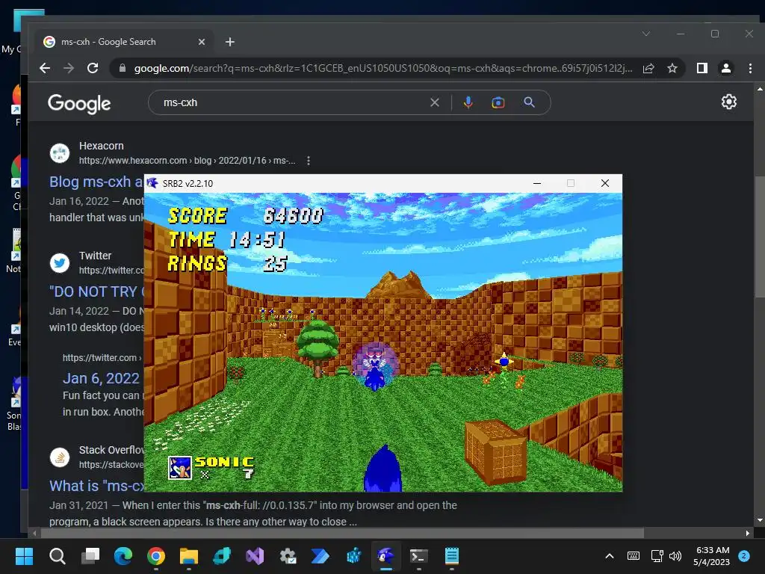The height and width of the screenshot is (574, 765).
Task: Click the Sonic lives portrait in HUD
Action: (x=179, y=468)
